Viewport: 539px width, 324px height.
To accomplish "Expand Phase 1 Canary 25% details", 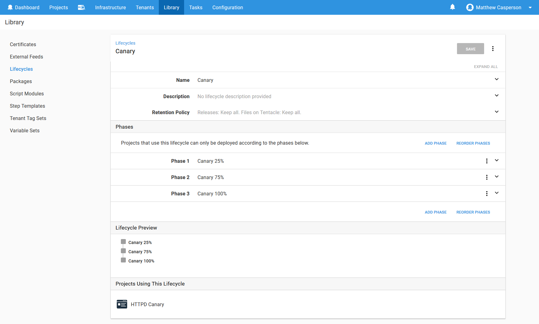I will tap(496, 161).
